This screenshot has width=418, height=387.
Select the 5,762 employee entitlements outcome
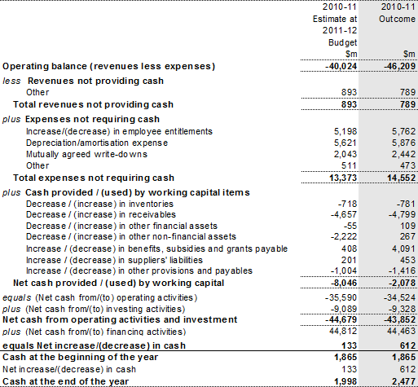403,131
